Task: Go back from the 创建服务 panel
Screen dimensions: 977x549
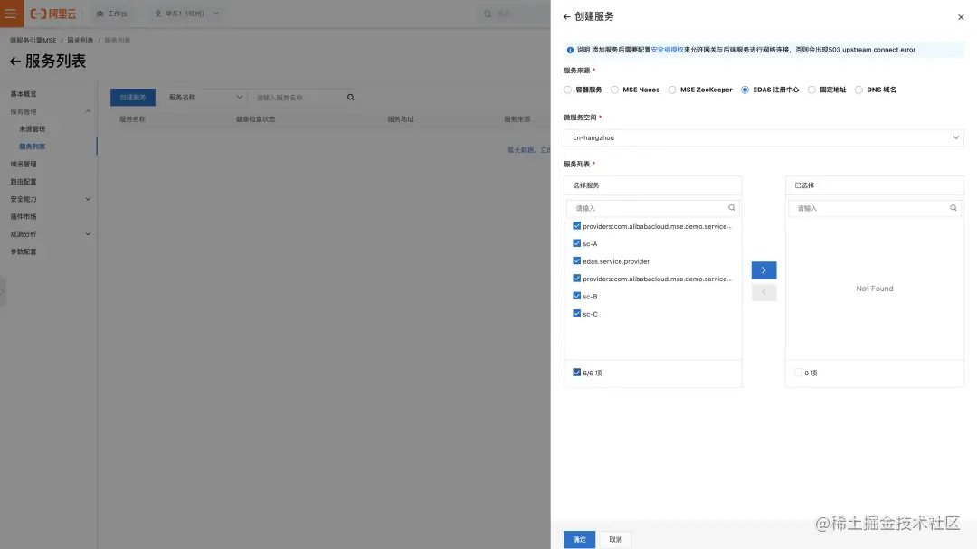Action: click(x=566, y=17)
